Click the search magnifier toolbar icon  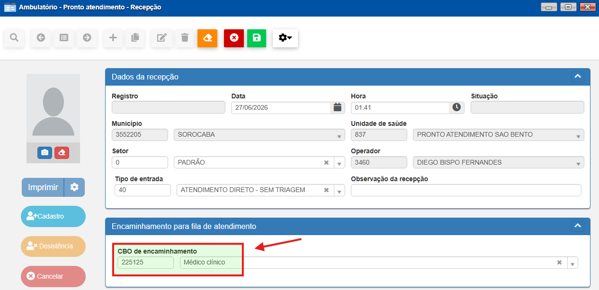(x=14, y=38)
